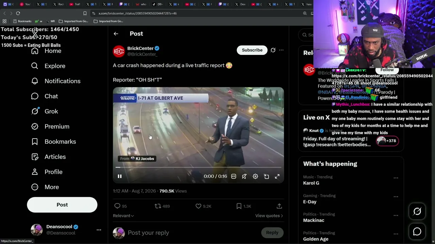Open Notifications in the sidebar
The width and height of the screenshot is (435, 244).
click(x=56, y=81)
